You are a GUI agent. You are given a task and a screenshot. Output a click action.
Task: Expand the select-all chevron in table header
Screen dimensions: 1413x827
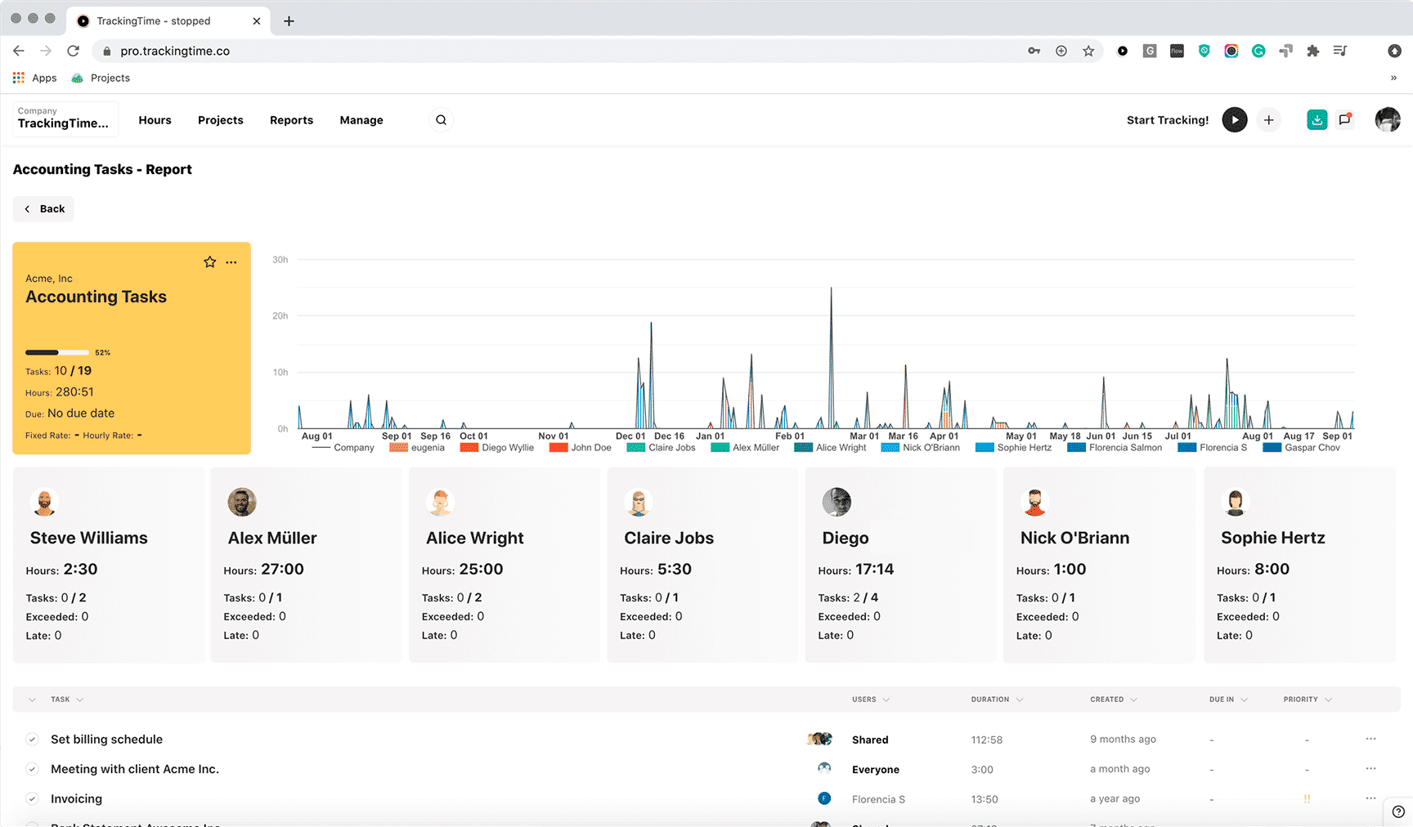pos(32,700)
